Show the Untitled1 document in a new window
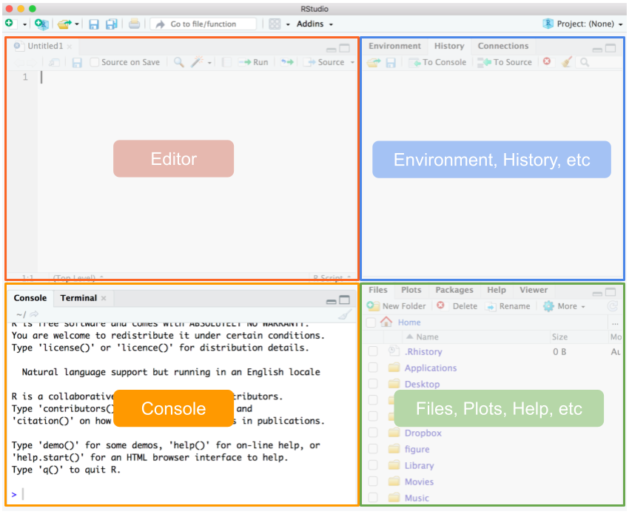 54,63
